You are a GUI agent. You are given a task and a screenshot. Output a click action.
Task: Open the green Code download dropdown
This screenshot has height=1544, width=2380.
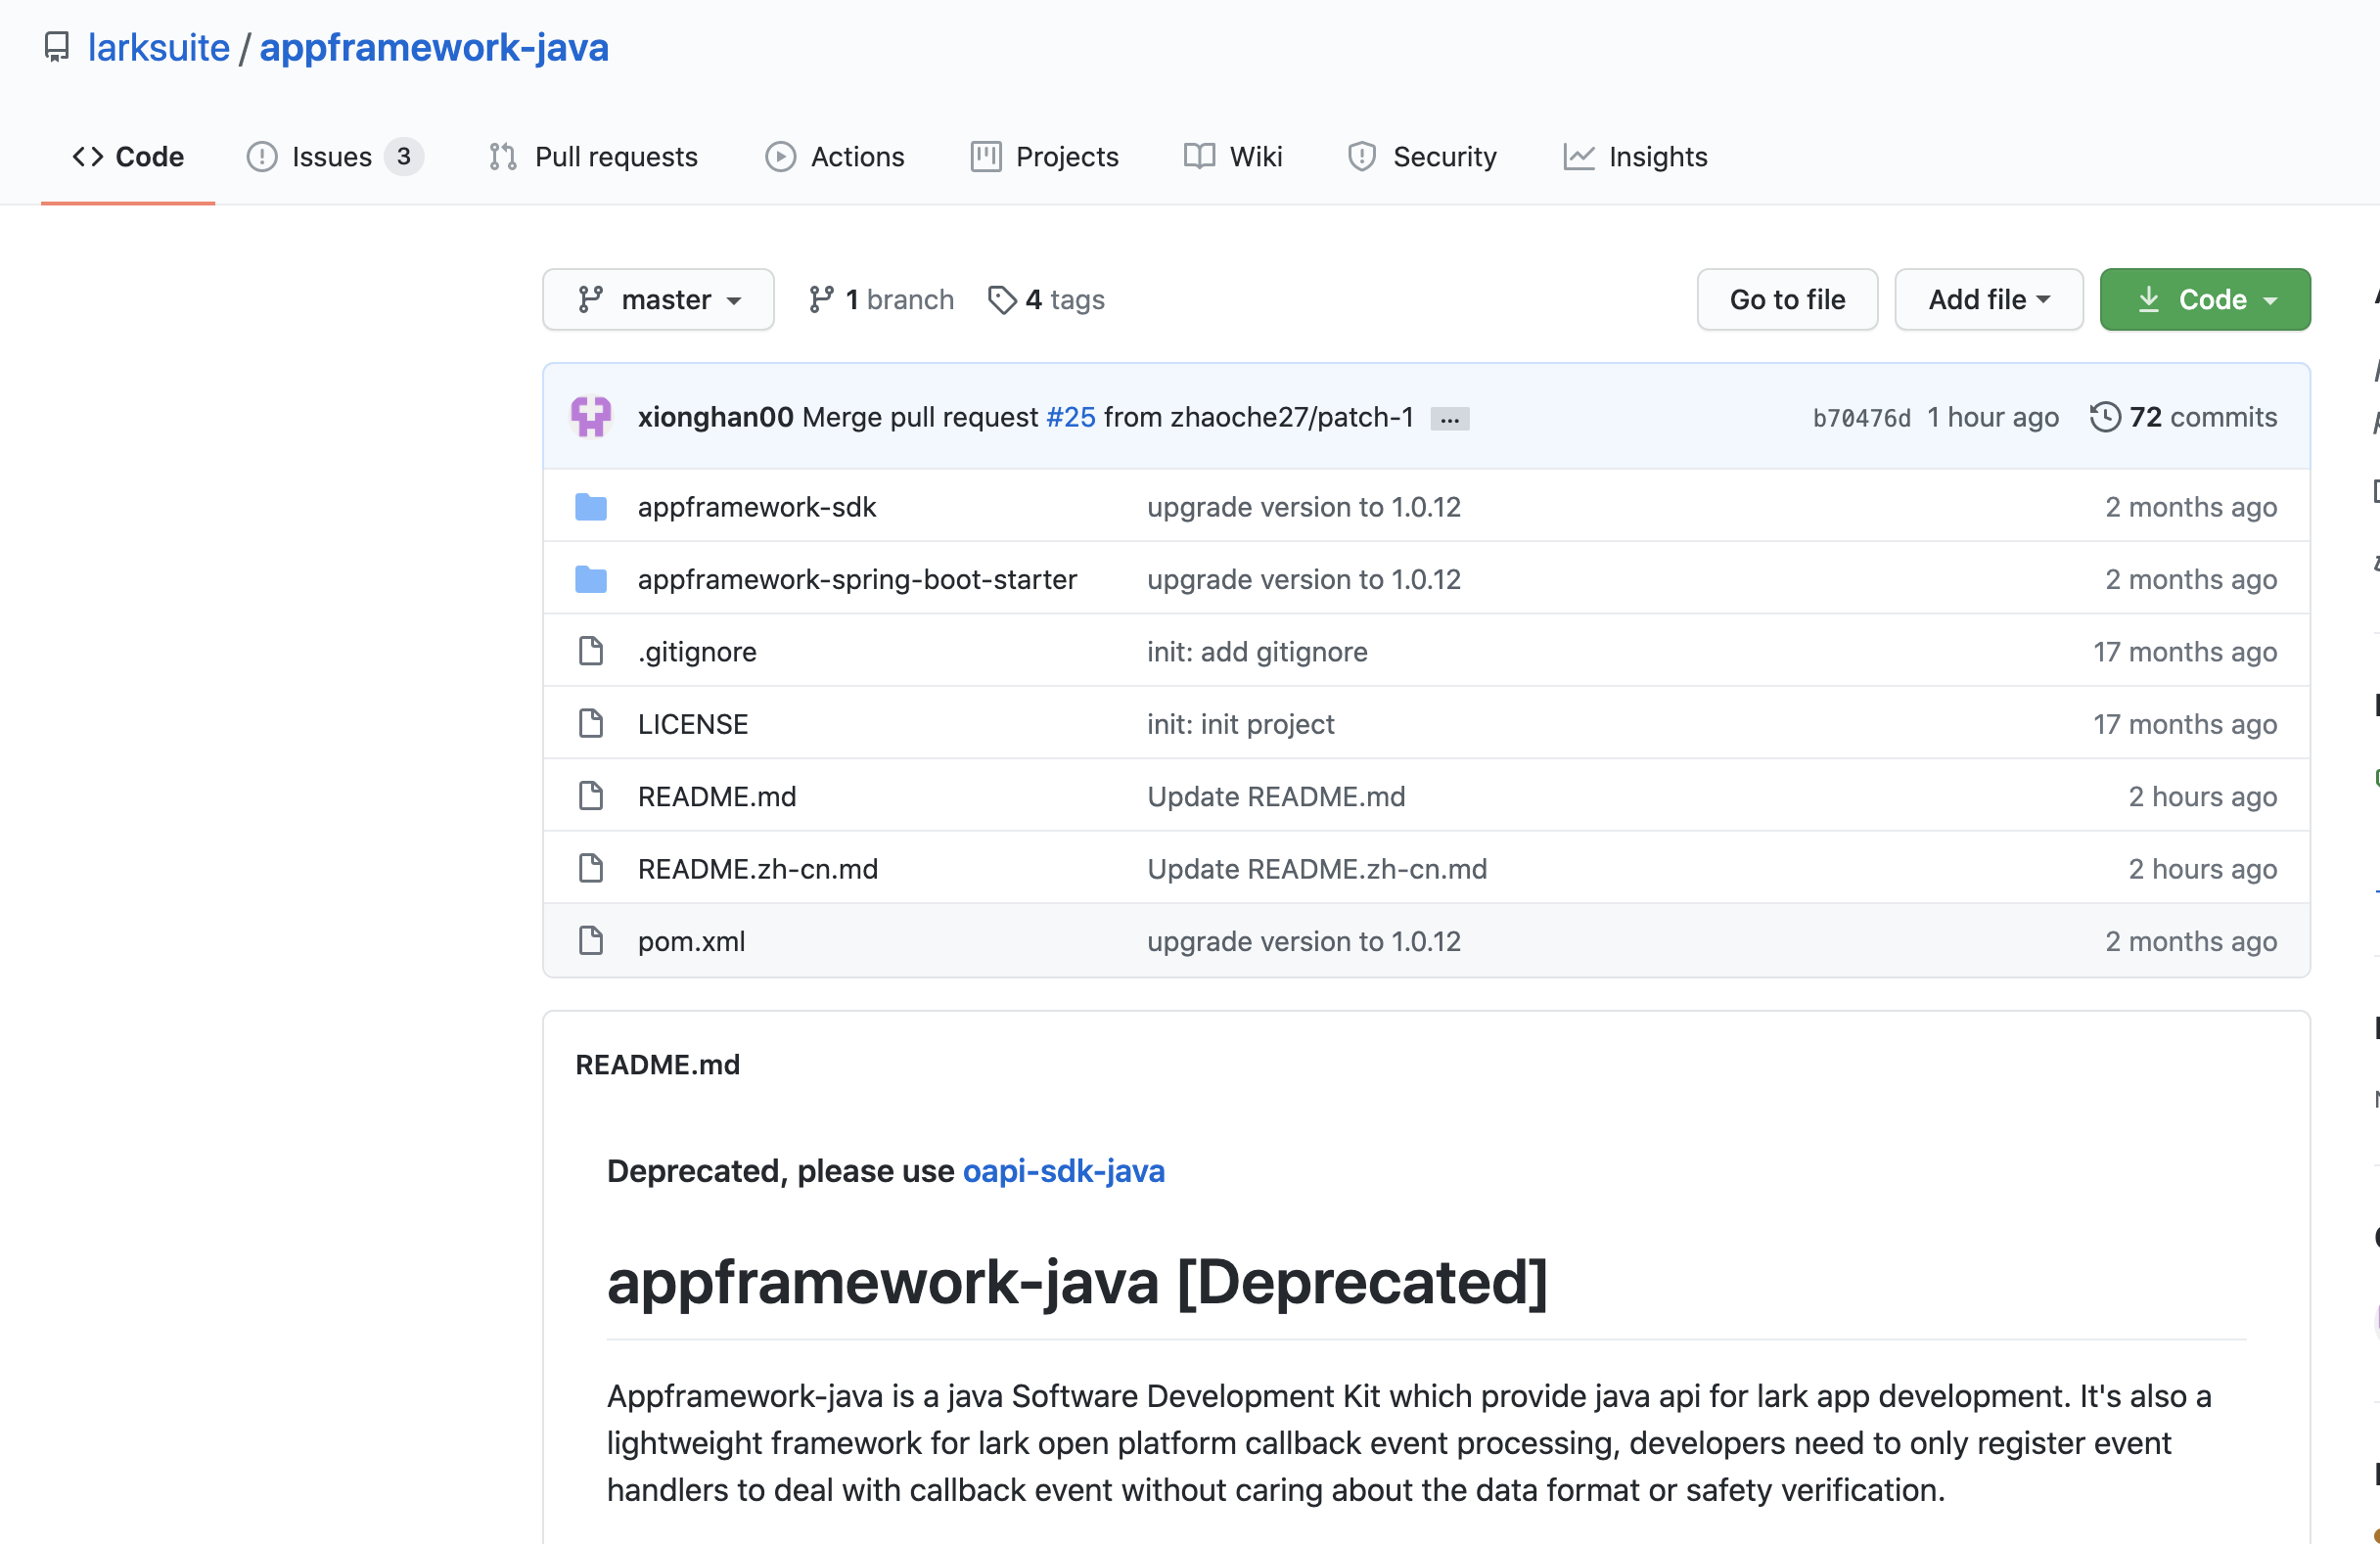click(2204, 299)
